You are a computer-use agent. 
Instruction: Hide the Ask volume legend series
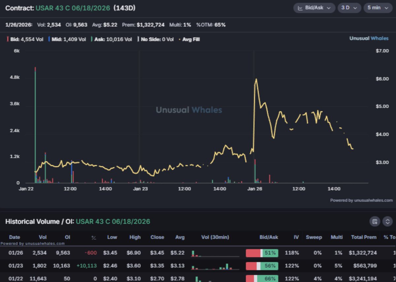pyautogui.click(x=112, y=39)
